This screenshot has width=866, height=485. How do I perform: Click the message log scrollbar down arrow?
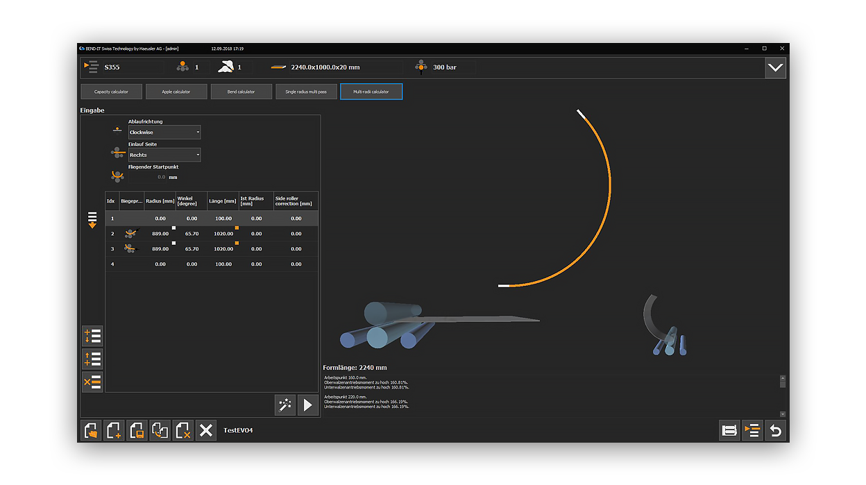coord(783,413)
